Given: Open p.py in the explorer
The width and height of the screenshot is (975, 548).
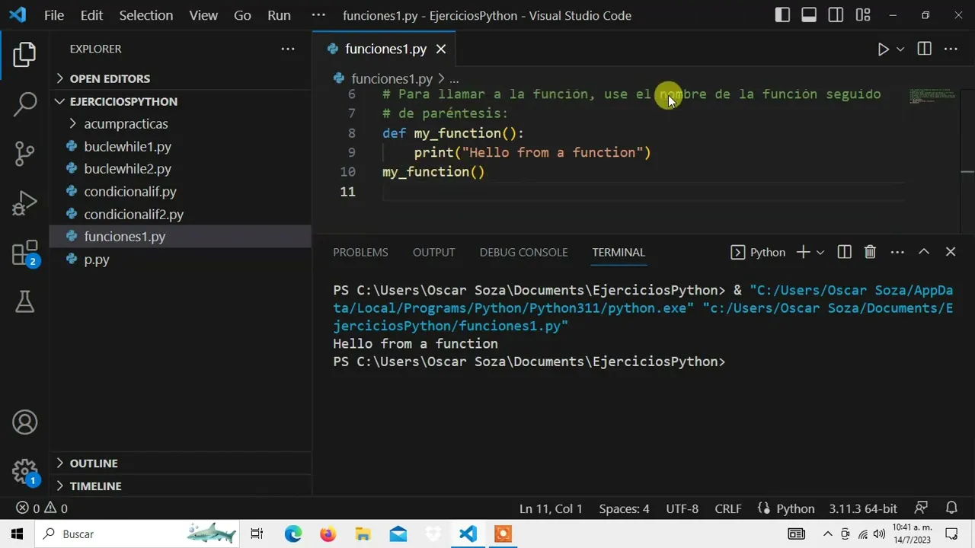Looking at the screenshot, I should tap(181, 260).
